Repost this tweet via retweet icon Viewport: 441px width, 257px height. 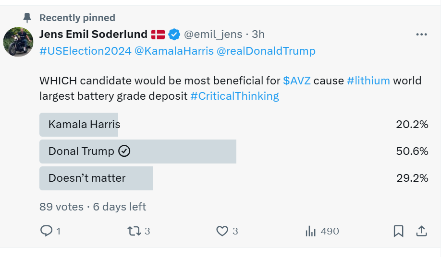pyautogui.click(x=134, y=231)
